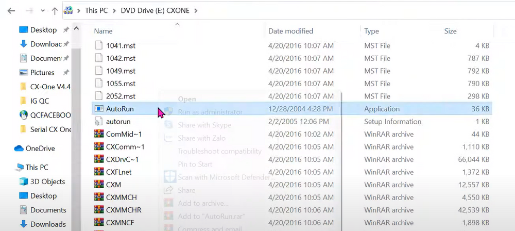Viewport: 515px width, 231px height.
Task: Click the 66,044 KB size cell
Action: pos(474,160)
